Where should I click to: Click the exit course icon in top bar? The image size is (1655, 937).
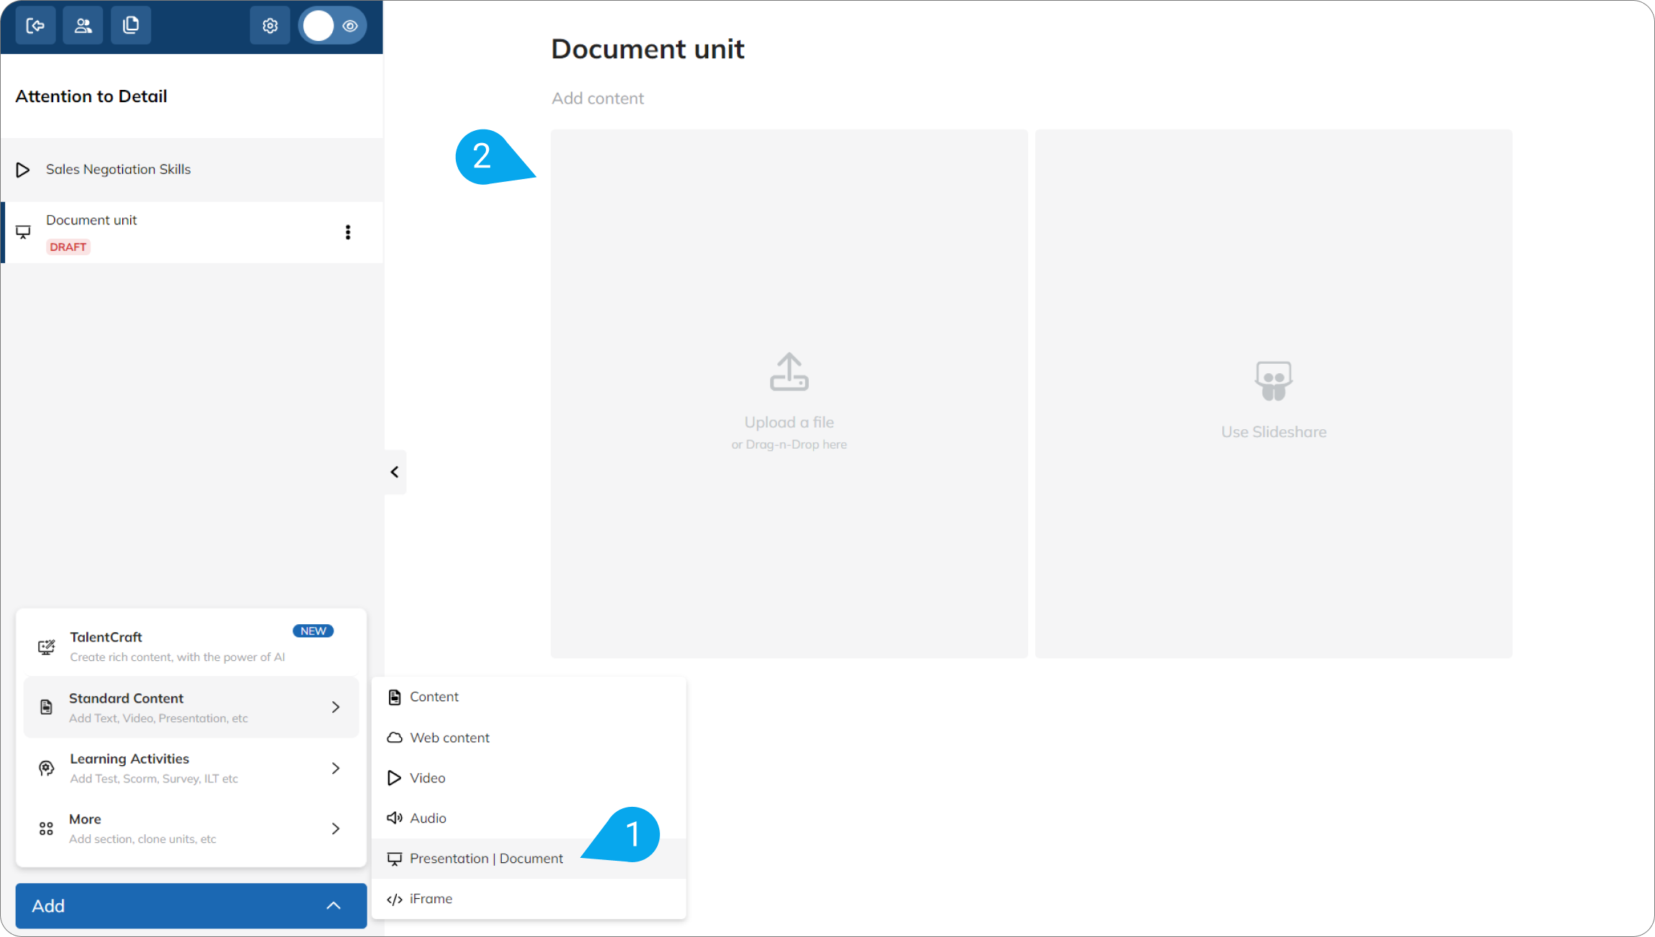coord(35,26)
